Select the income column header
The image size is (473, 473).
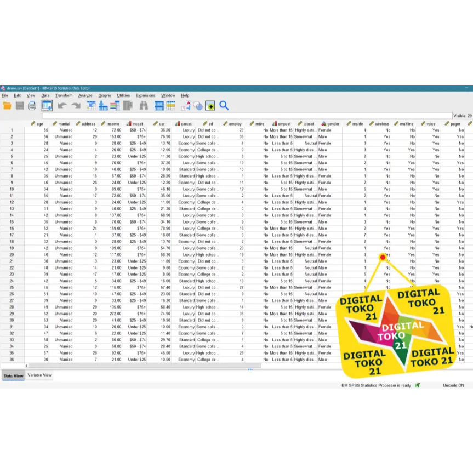[110, 124]
